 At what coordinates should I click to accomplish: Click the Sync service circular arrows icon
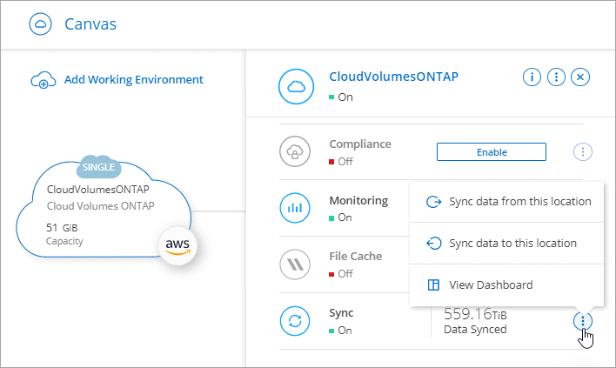tap(294, 321)
